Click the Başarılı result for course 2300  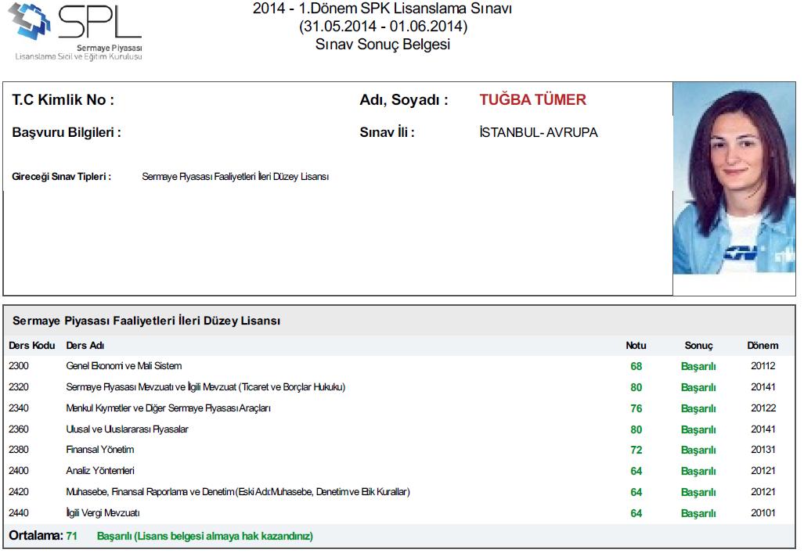(x=698, y=366)
